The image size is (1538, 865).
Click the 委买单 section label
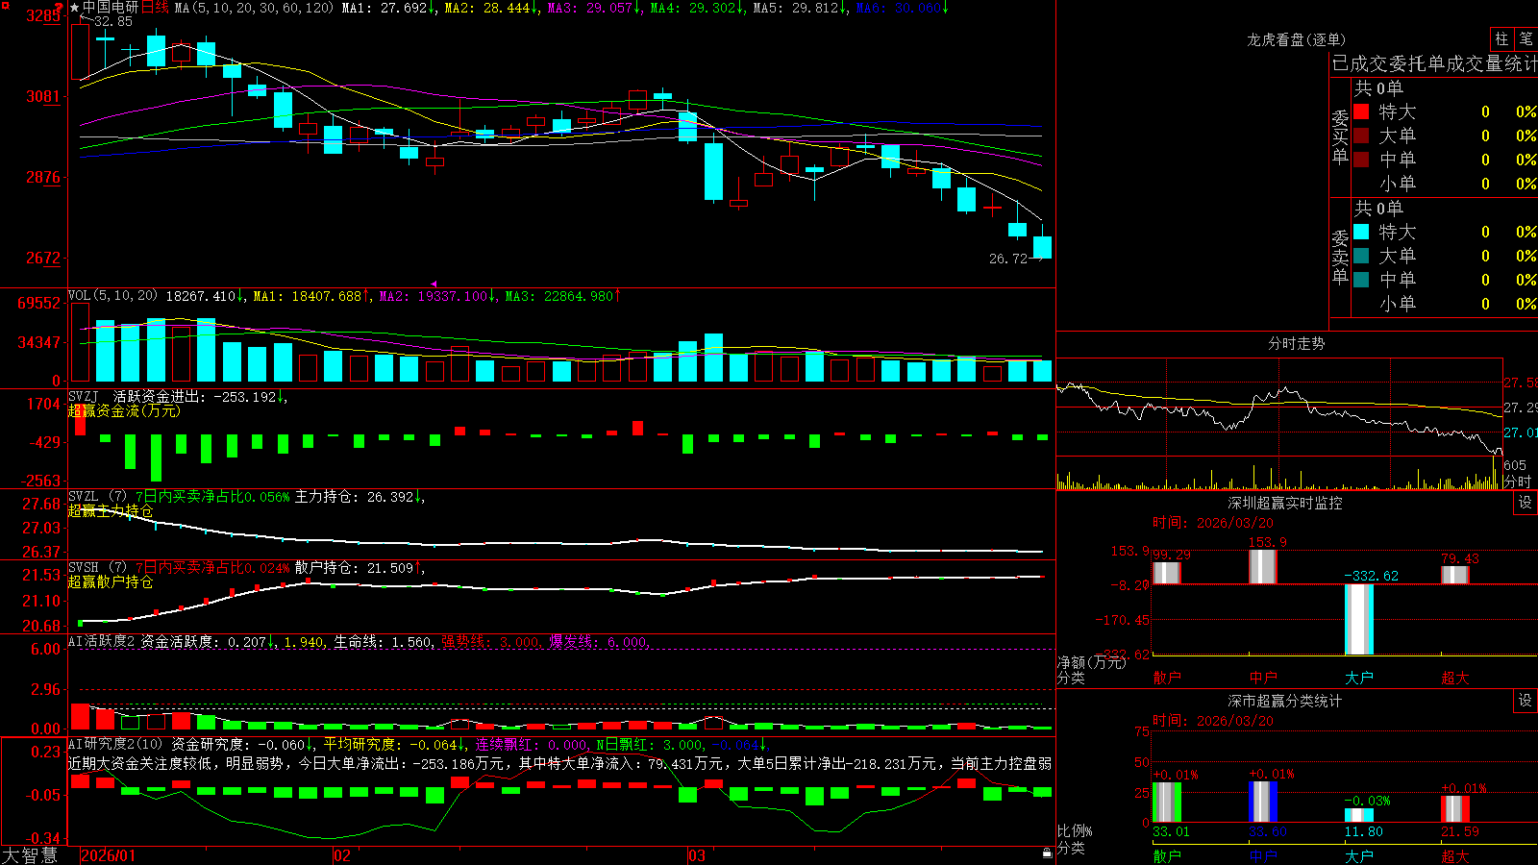point(1340,136)
